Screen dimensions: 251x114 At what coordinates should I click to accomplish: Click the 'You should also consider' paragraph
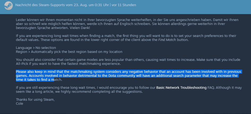click(x=128, y=62)
